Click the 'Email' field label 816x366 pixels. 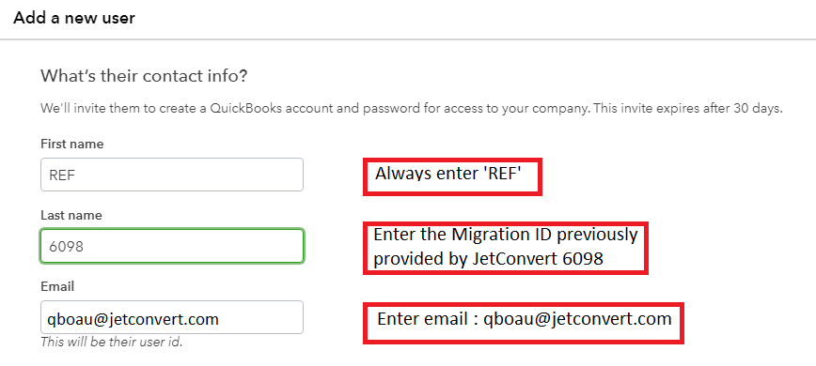click(57, 286)
